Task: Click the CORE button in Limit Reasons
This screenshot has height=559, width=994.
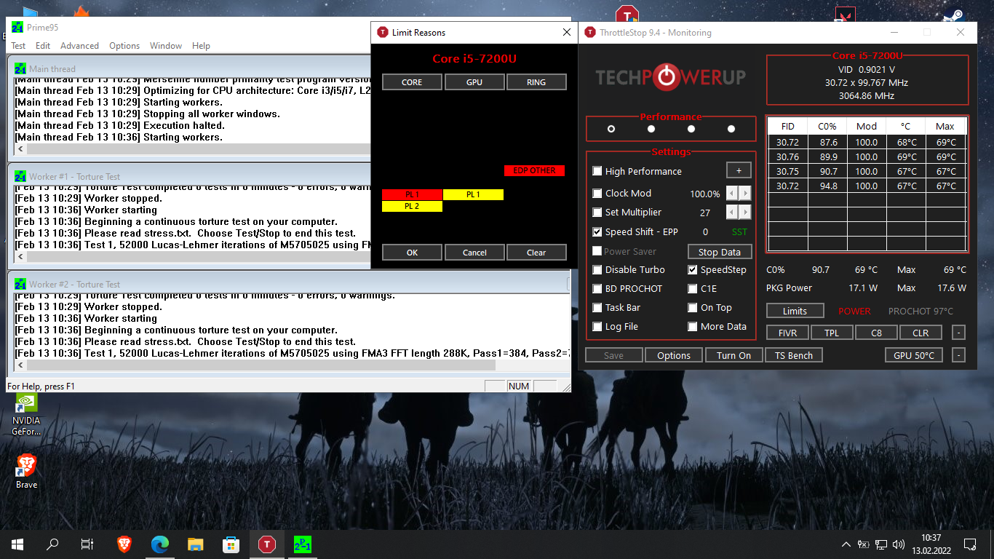Action: [x=412, y=82]
